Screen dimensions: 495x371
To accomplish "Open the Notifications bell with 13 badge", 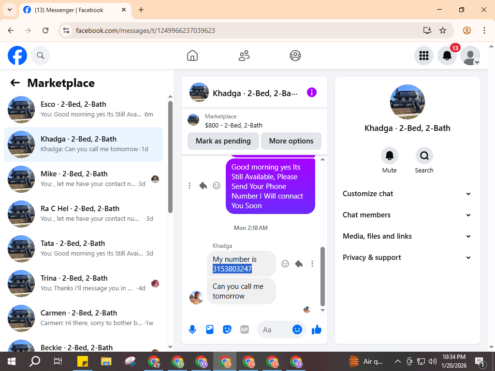I will (x=447, y=56).
